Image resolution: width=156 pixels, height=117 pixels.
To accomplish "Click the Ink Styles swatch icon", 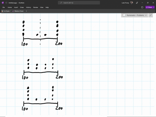I will pyautogui.click(x=2, y=11).
